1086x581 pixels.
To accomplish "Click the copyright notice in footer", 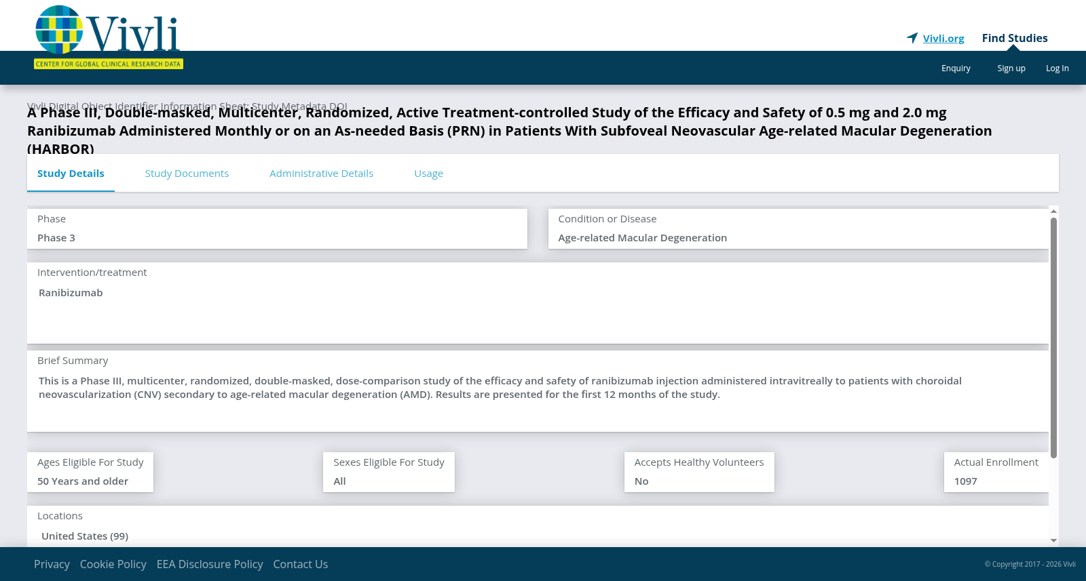I will 1030,564.
